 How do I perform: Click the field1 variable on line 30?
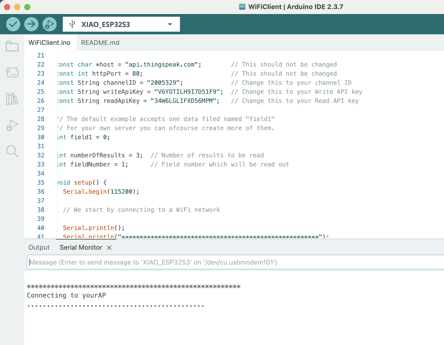pyautogui.click(x=81, y=137)
